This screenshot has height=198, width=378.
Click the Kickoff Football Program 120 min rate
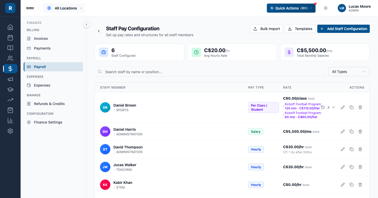point(303,106)
